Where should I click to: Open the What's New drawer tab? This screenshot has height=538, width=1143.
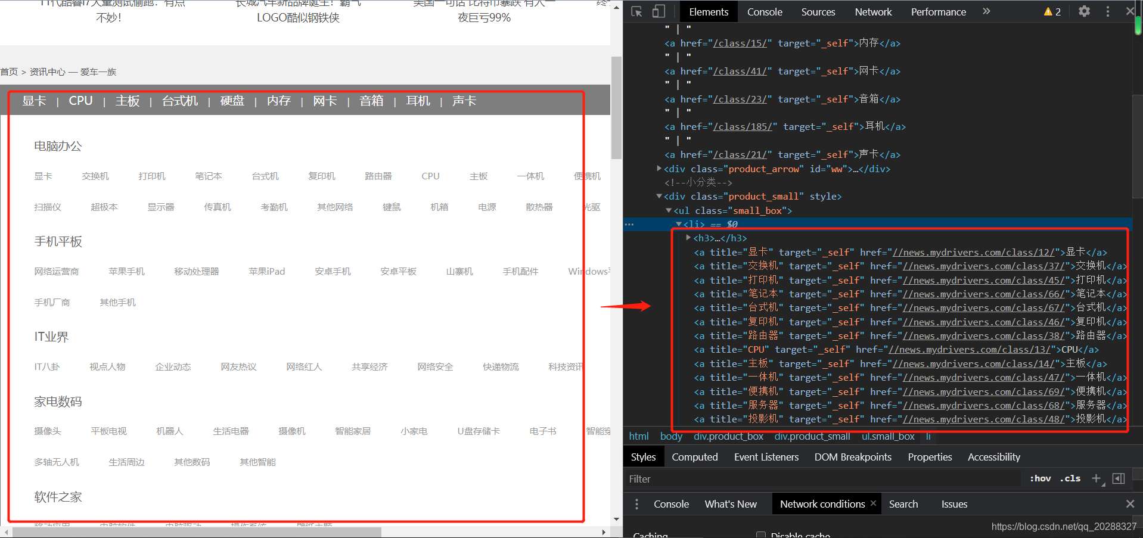(731, 504)
